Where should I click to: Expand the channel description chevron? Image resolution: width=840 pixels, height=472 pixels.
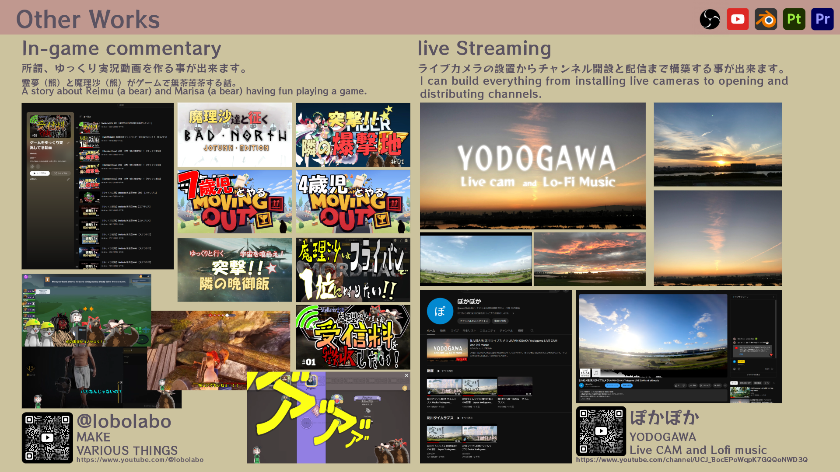513,313
